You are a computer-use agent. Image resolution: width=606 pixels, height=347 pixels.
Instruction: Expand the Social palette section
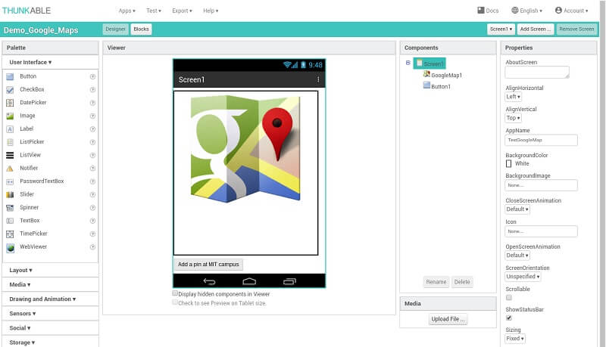point(20,328)
